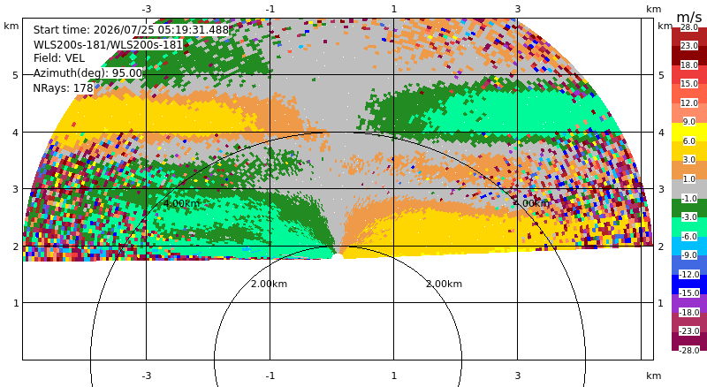The width and height of the screenshot is (707, 387).
Task: Click the left 4.00km range ring label
Action: (x=181, y=203)
